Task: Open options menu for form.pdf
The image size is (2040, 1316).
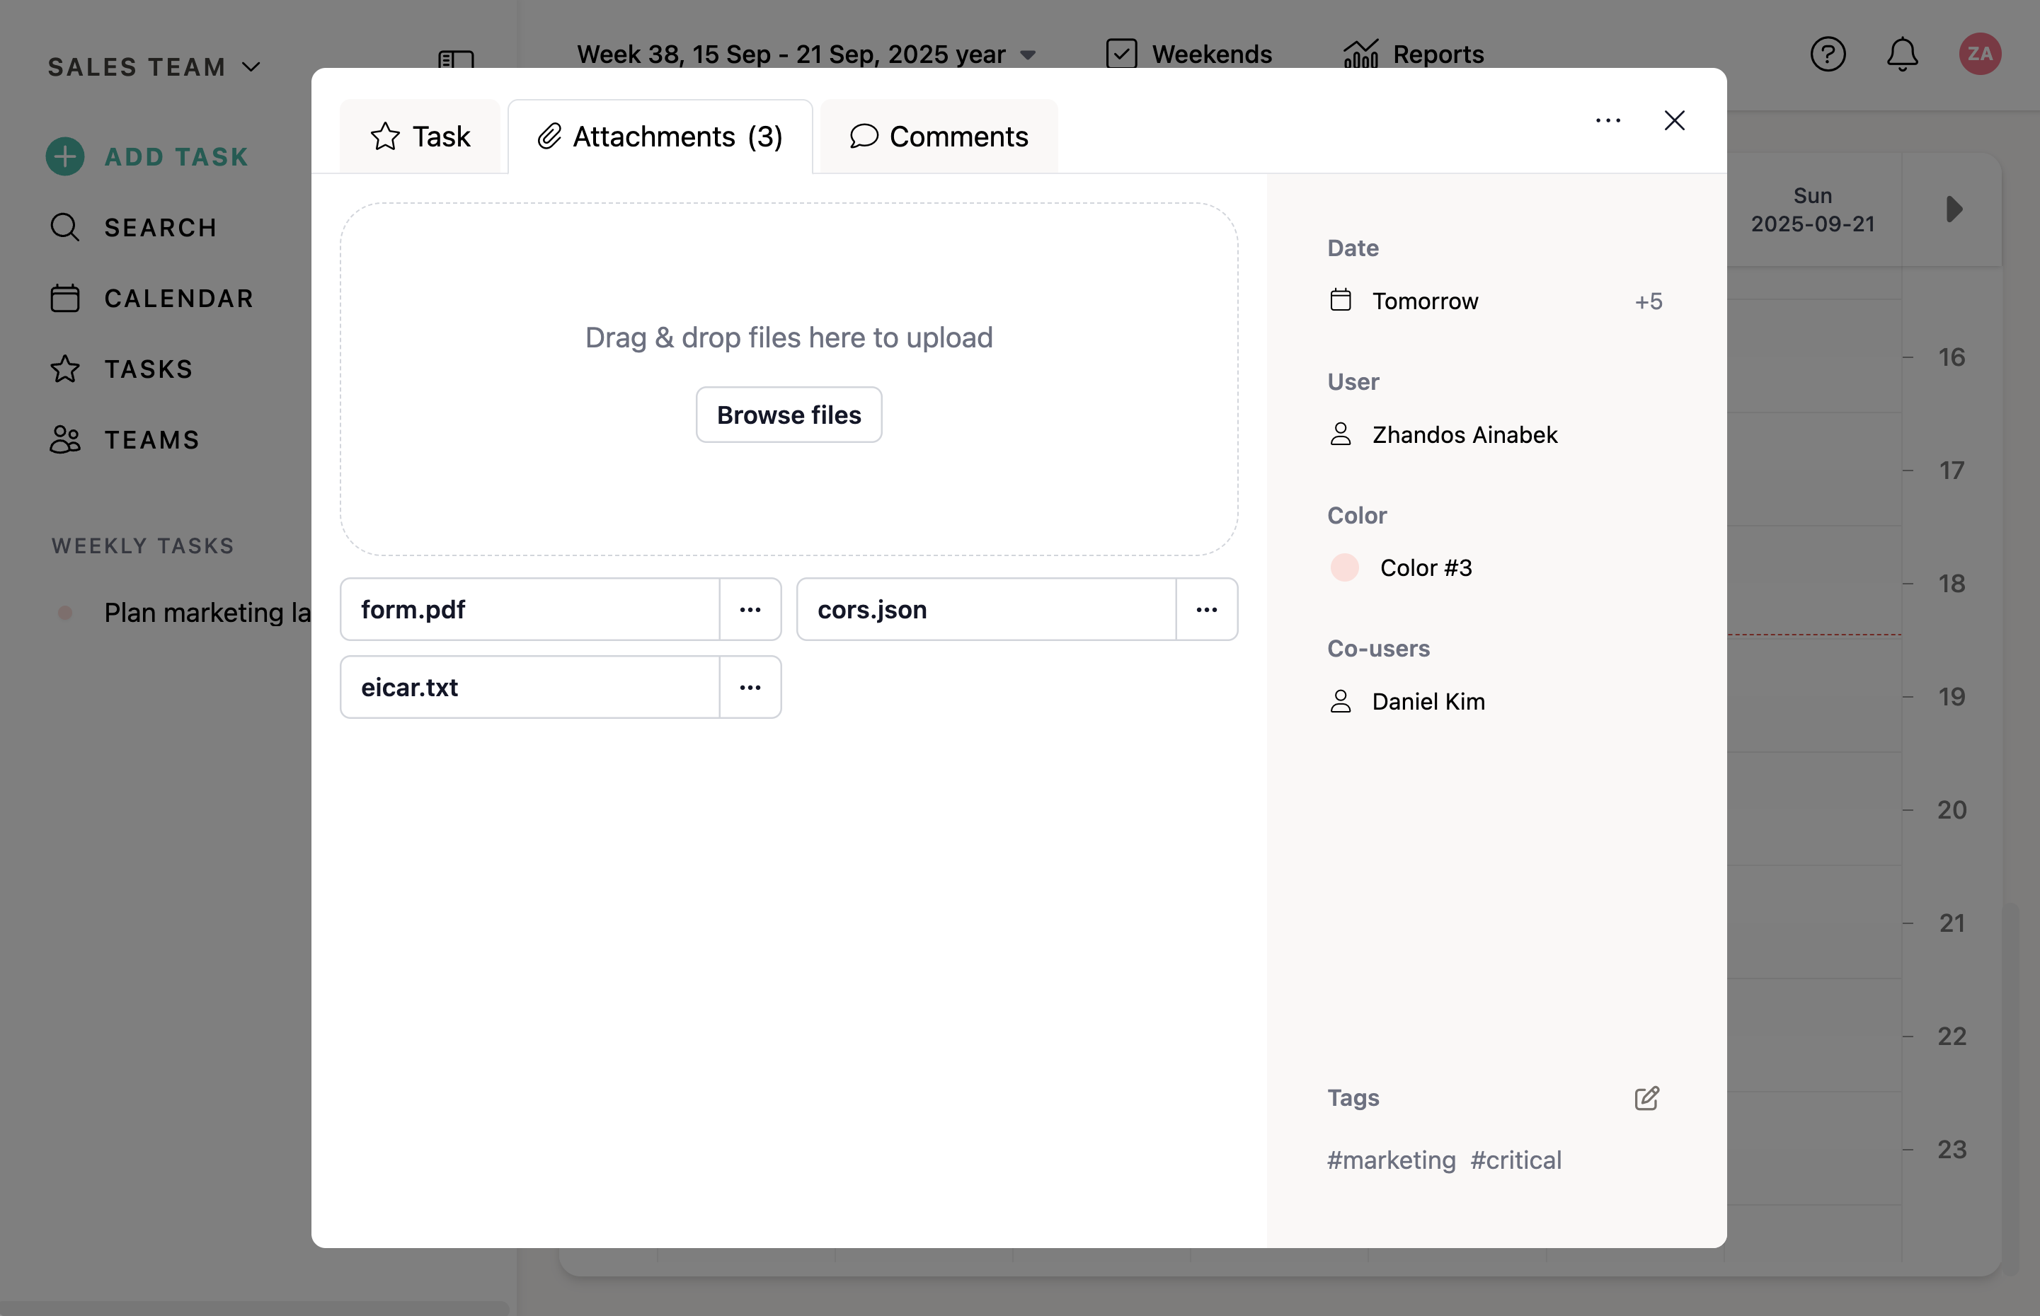Action: 750,609
